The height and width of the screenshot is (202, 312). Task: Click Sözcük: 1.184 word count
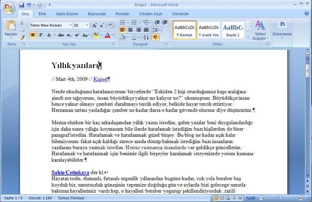(x=40, y=198)
